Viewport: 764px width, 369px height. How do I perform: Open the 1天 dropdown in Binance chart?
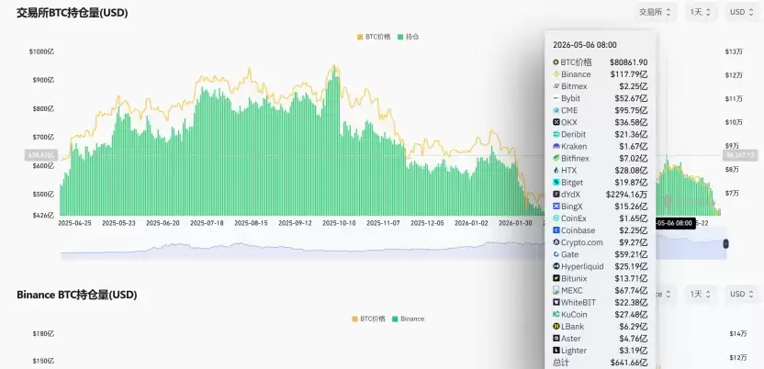click(701, 294)
